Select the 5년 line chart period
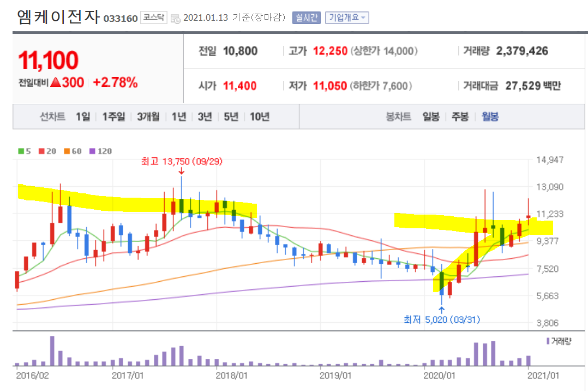The image size is (588, 391). [231, 117]
